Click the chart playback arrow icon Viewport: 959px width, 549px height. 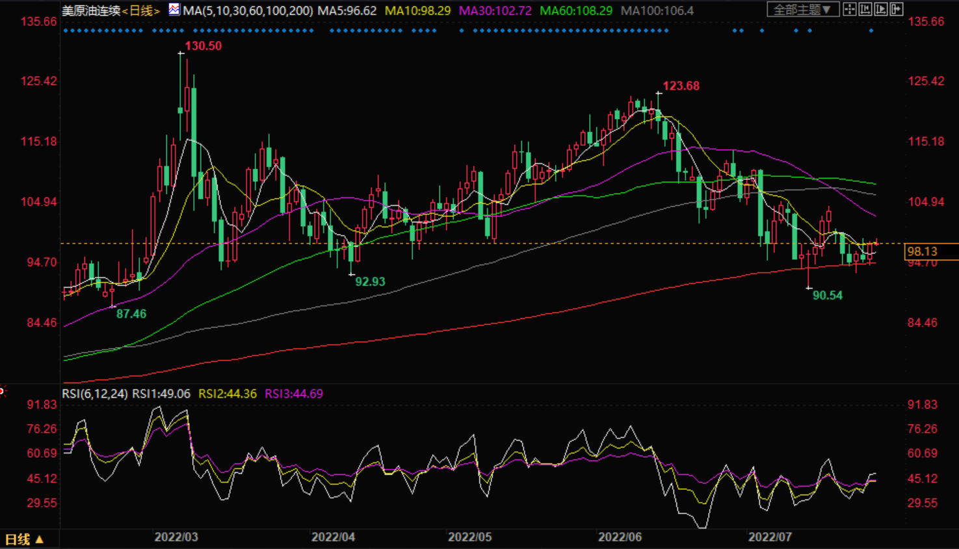coord(881,10)
